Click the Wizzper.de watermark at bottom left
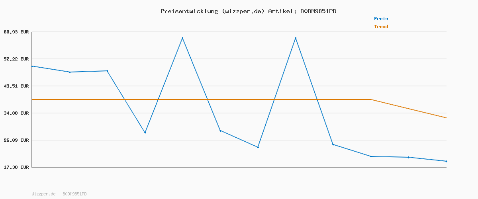This screenshot has width=478, height=199. [59, 194]
